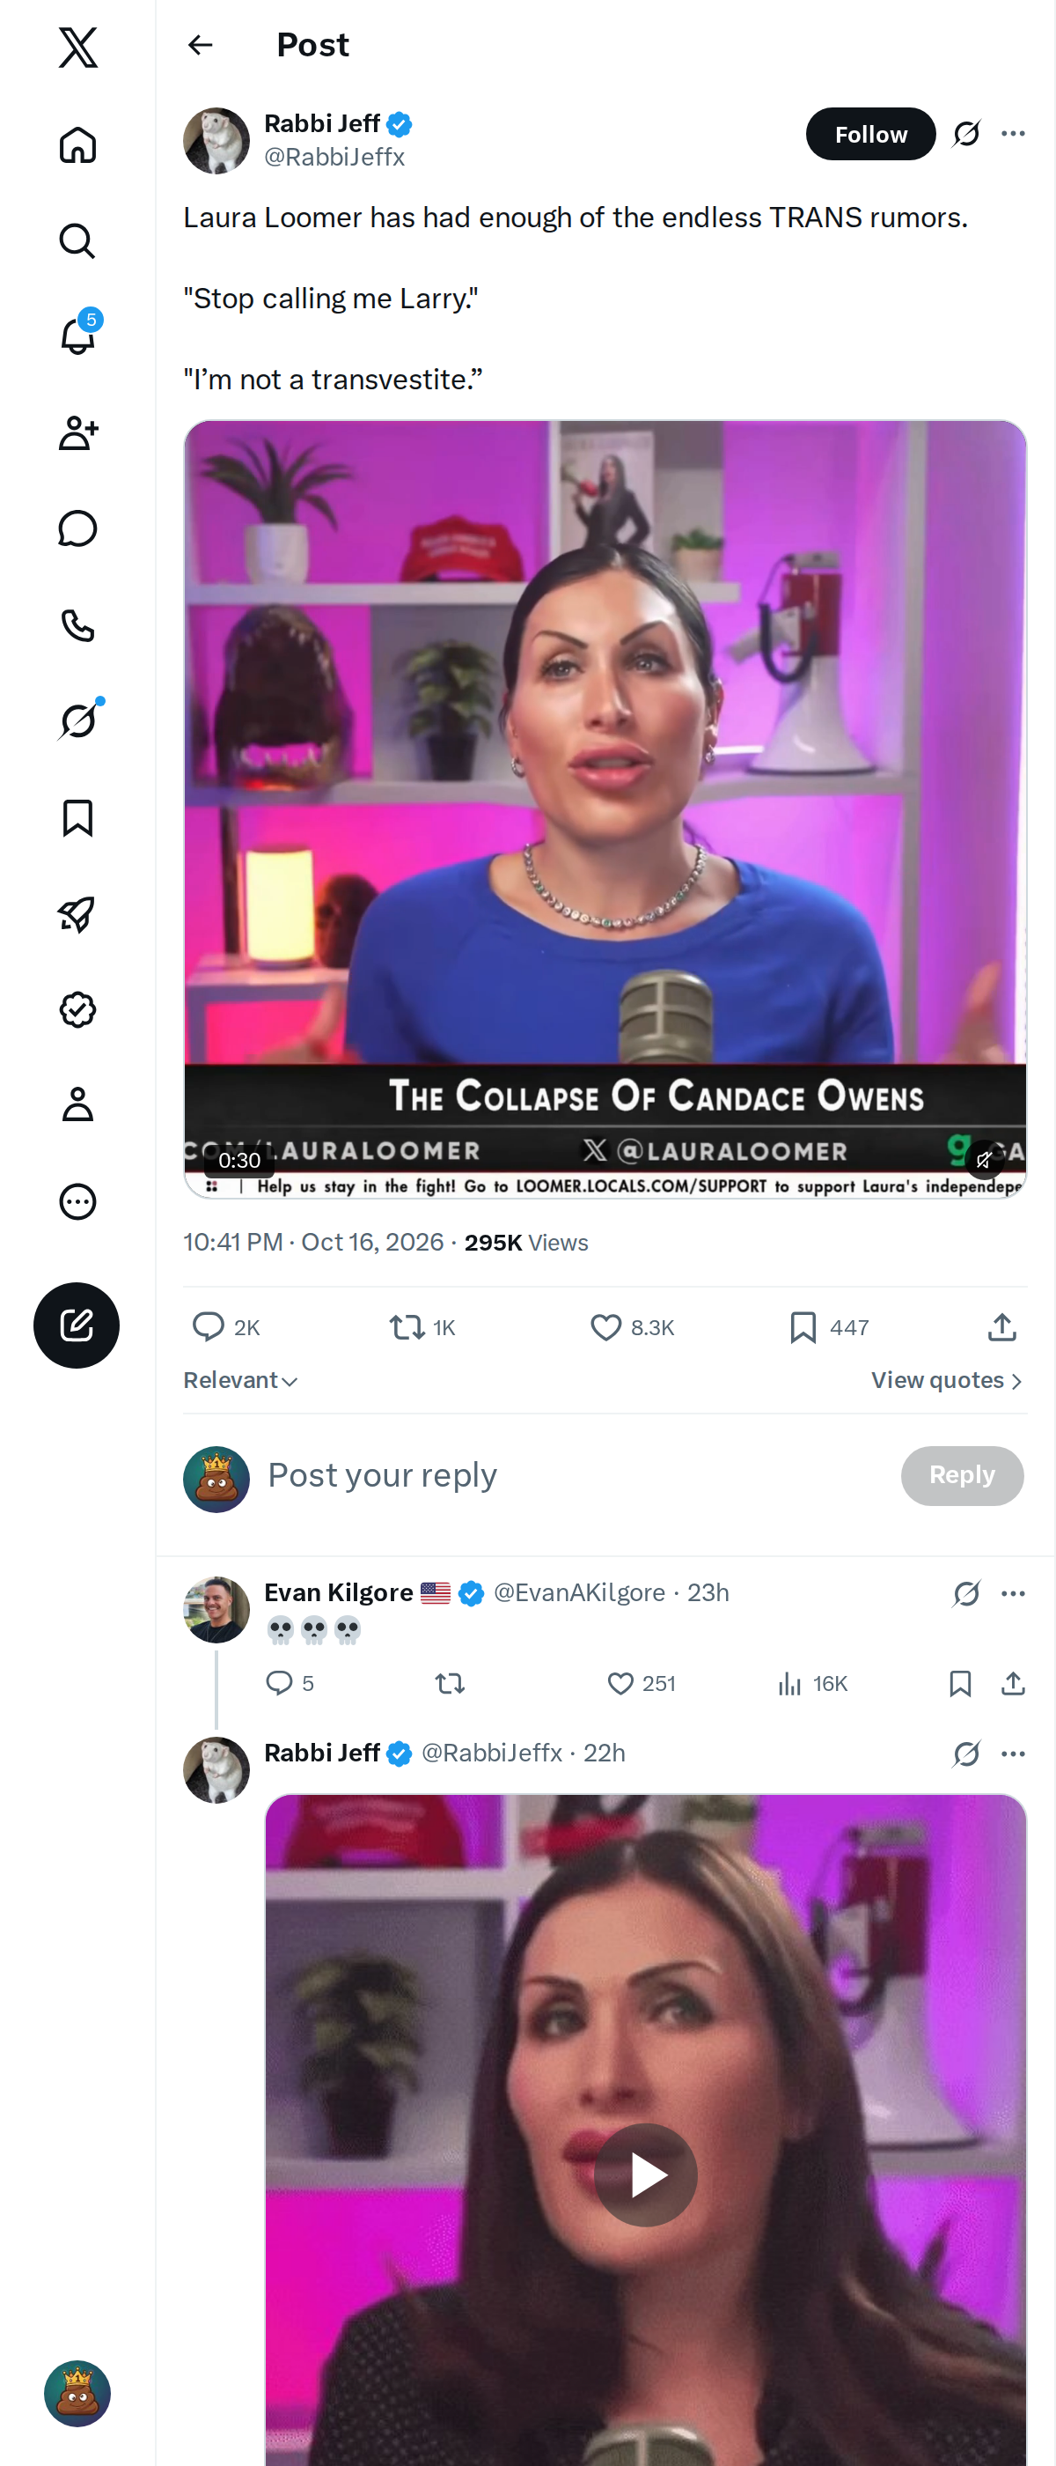Click the X logo
This screenshot has width=1056, height=2466.
click(x=77, y=47)
